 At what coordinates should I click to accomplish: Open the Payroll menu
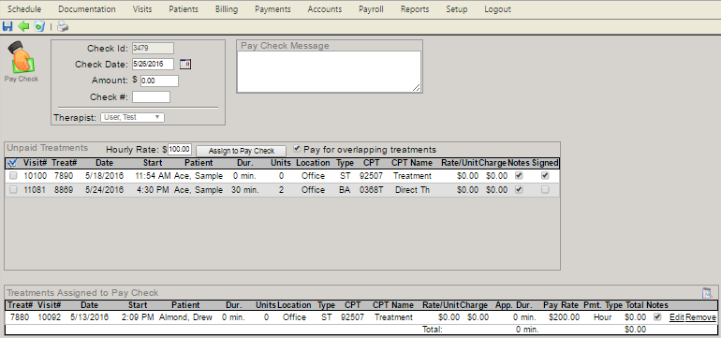tap(371, 9)
